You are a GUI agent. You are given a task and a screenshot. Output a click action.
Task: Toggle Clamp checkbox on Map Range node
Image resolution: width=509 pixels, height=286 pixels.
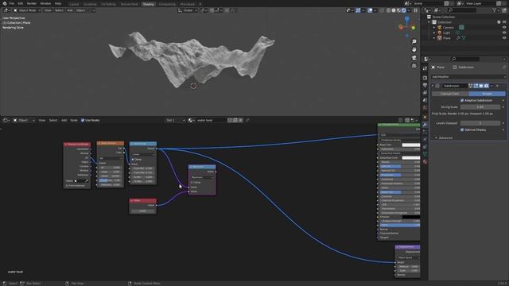[133, 160]
